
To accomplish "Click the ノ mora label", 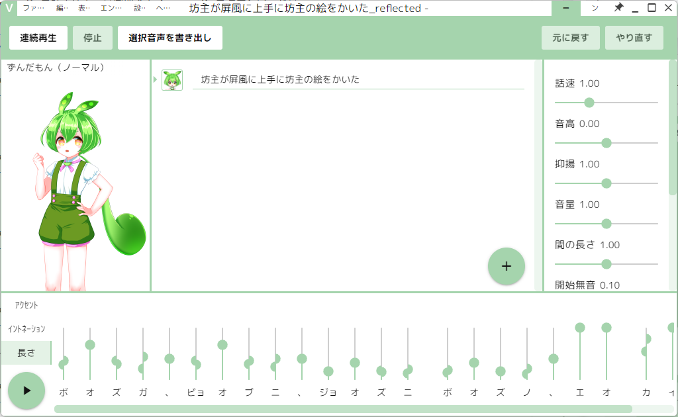I will click(x=527, y=393).
